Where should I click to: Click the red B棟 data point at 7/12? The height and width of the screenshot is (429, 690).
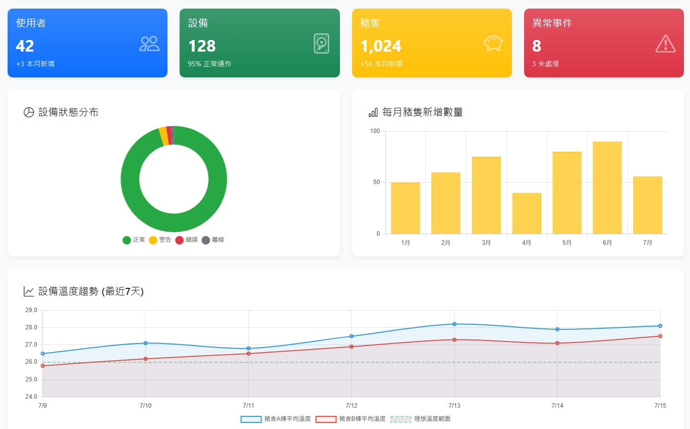pos(352,347)
